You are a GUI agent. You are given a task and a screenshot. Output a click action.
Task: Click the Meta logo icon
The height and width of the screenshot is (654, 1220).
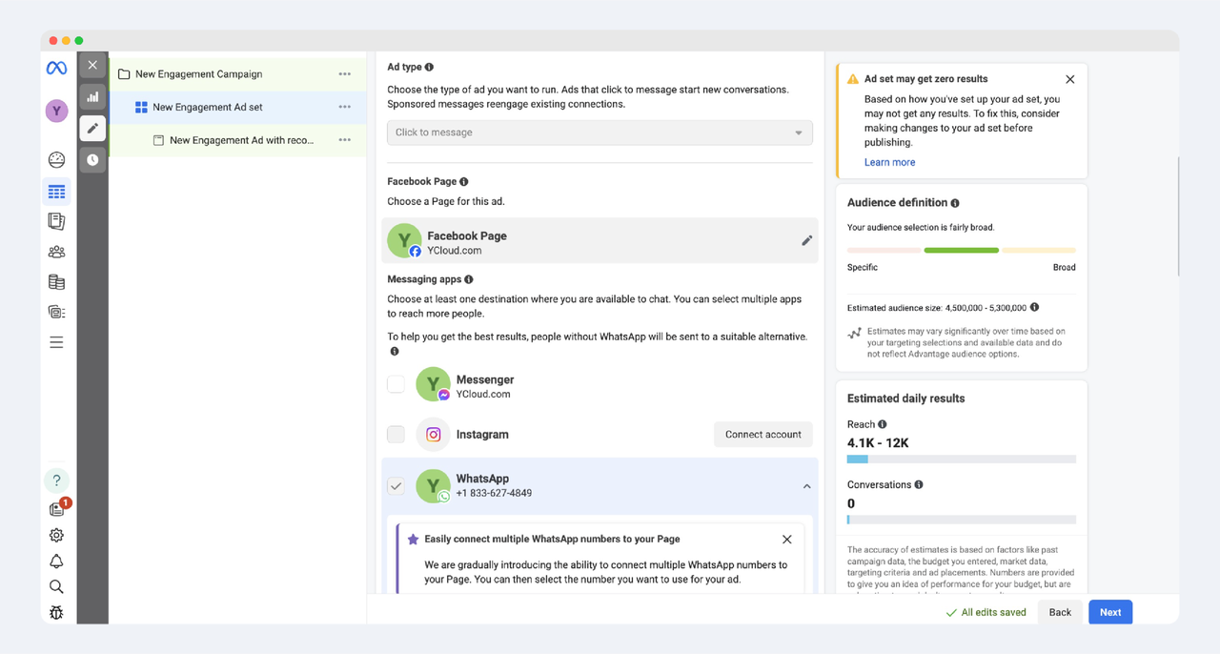[x=56, y=69]
